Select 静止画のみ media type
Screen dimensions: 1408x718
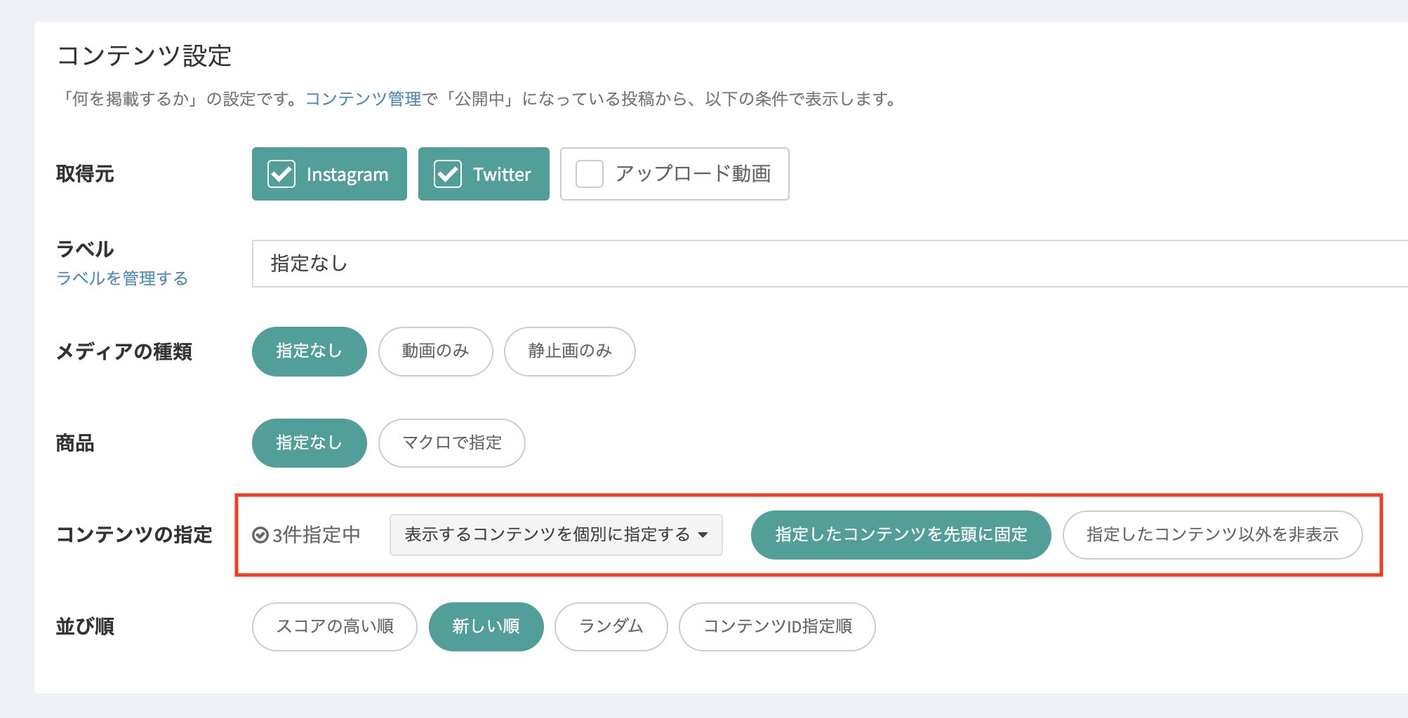569,351
